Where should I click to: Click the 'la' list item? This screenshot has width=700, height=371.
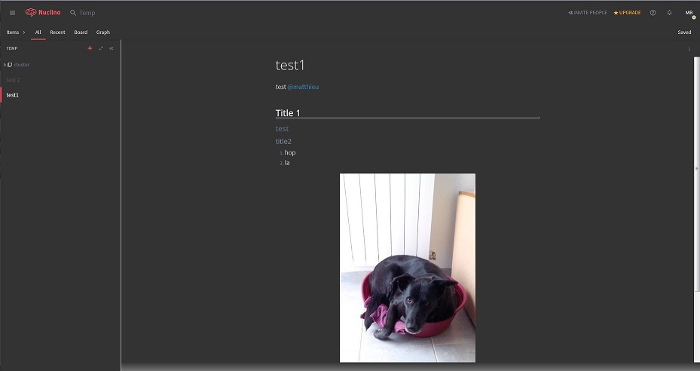point(287,163)
